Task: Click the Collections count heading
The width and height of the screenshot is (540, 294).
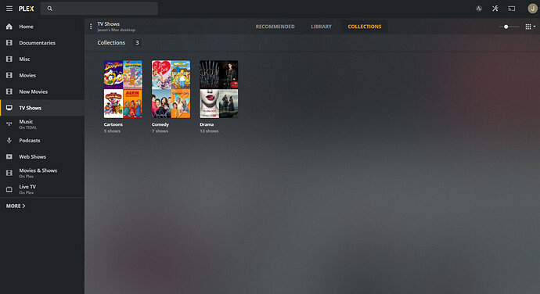Action: point(118,43)
